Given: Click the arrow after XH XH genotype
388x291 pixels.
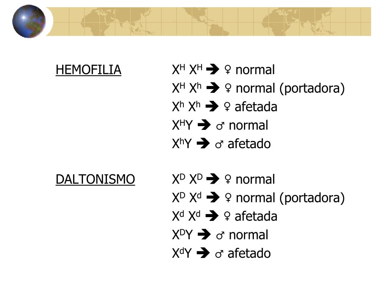Looking at the screenshot, I should tap(213, 69).
